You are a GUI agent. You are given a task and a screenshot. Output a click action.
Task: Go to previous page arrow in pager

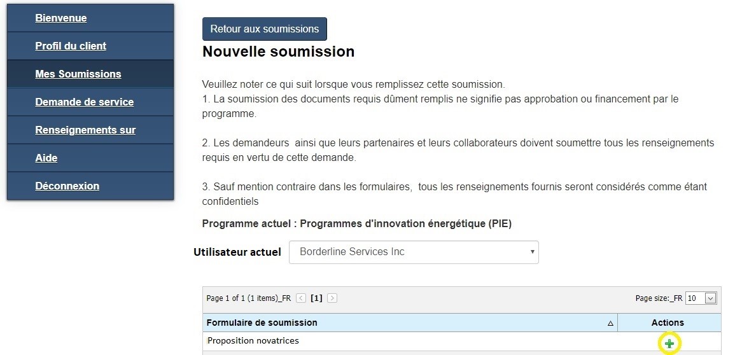(301, 298)
